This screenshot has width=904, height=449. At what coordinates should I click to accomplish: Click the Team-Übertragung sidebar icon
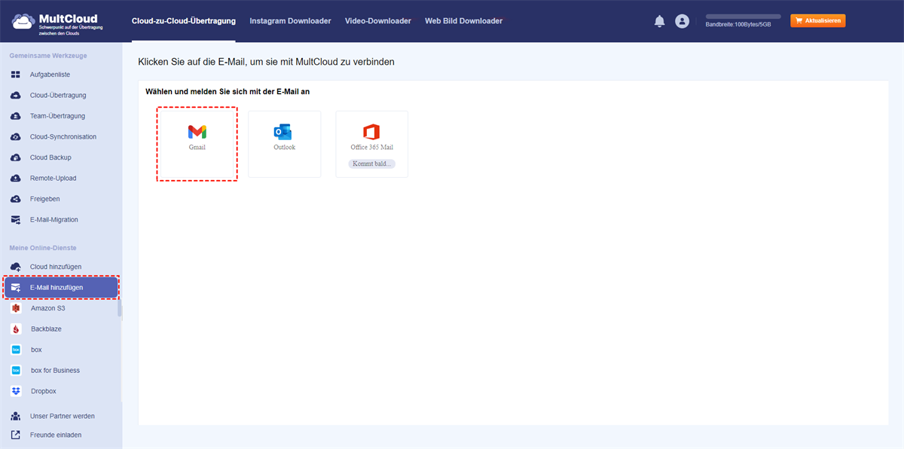pos(15,116)
